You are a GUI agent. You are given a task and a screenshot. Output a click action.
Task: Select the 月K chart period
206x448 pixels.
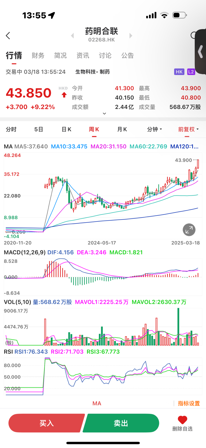point(122,129)
